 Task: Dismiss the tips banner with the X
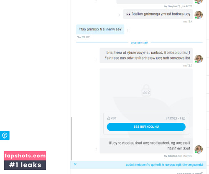click(75, 164)
